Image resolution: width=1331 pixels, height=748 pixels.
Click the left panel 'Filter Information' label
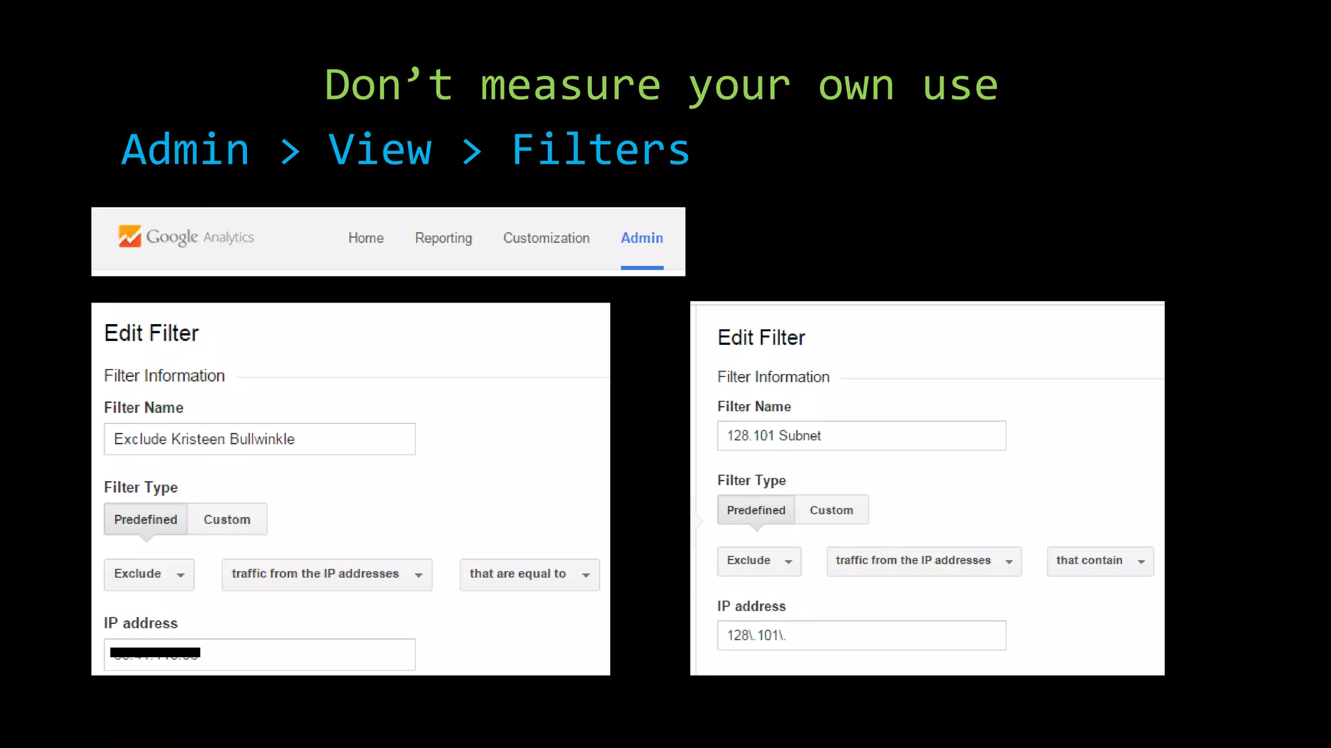coord(164,376)
